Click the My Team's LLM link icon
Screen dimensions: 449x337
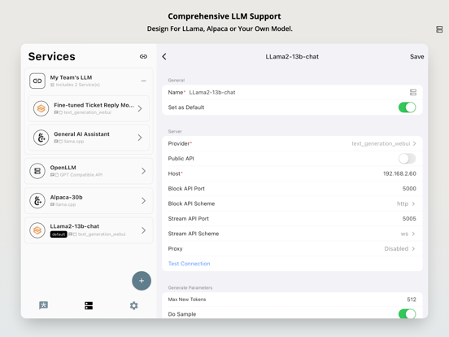[x=37, y=81]
